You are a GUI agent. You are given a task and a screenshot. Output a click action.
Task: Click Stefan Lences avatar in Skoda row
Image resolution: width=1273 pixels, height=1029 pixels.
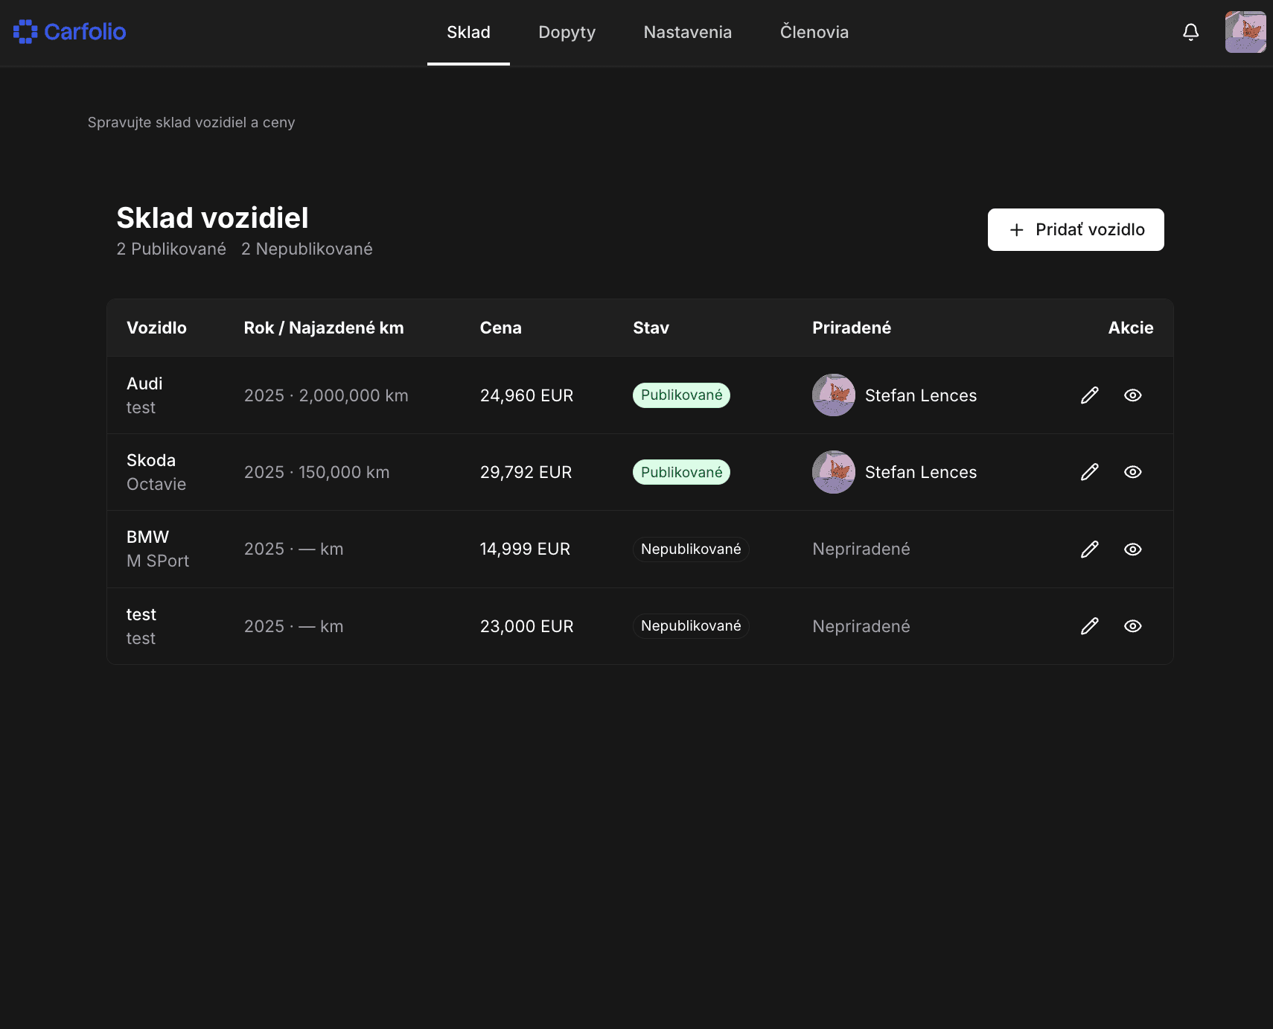tap(833, 472)
